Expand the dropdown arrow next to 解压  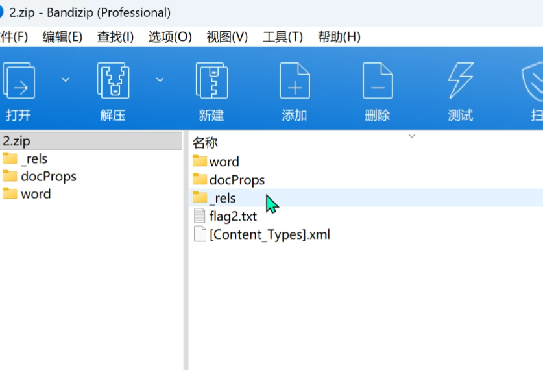pyautogui.click(x=160, y=79)
